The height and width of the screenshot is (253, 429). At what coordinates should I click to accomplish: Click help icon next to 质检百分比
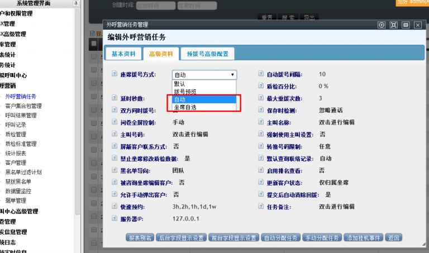click(x=261, y=87)
